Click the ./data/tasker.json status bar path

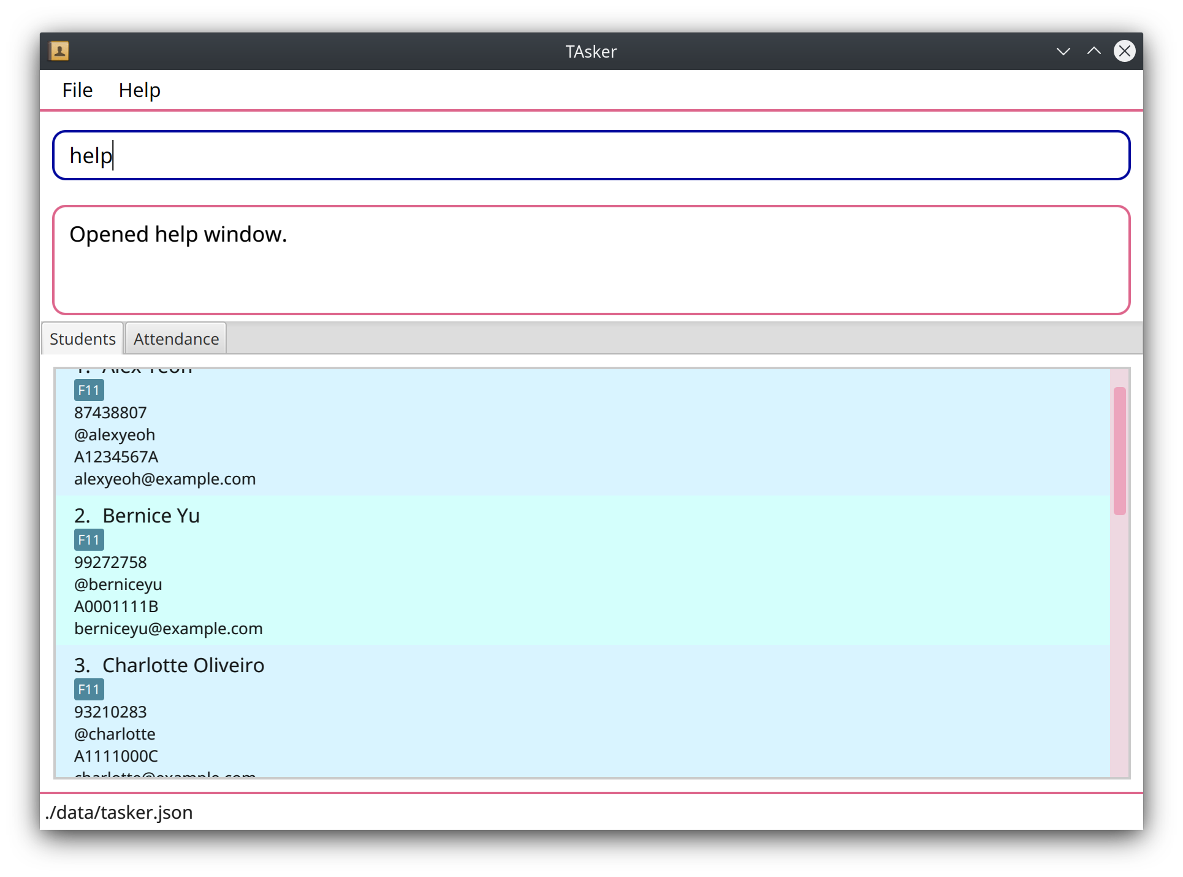pyautogui.click(x=119, y=813)
